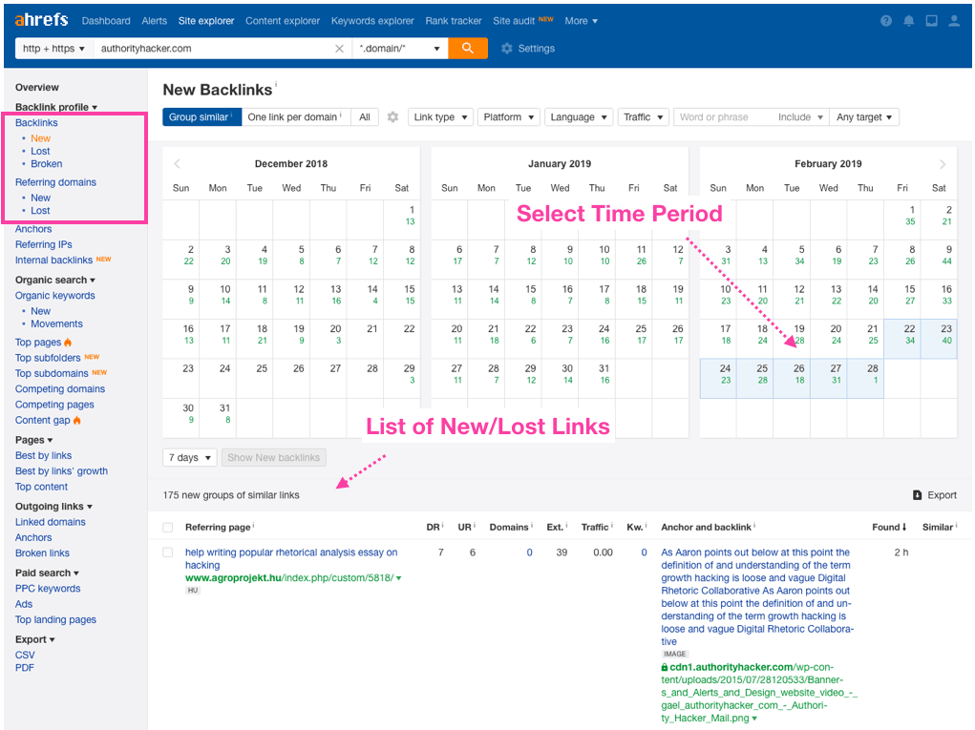Open Competing domains in sidebar
The height and width of the screenshot is (730, 975).
pyautogui.click(x=60, y=389)
